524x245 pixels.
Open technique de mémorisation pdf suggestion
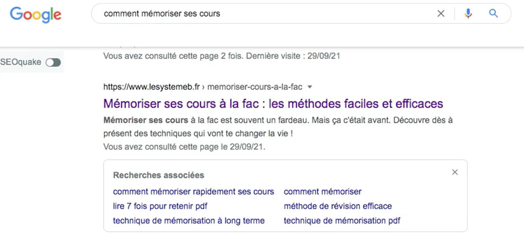tap(342, 220)
